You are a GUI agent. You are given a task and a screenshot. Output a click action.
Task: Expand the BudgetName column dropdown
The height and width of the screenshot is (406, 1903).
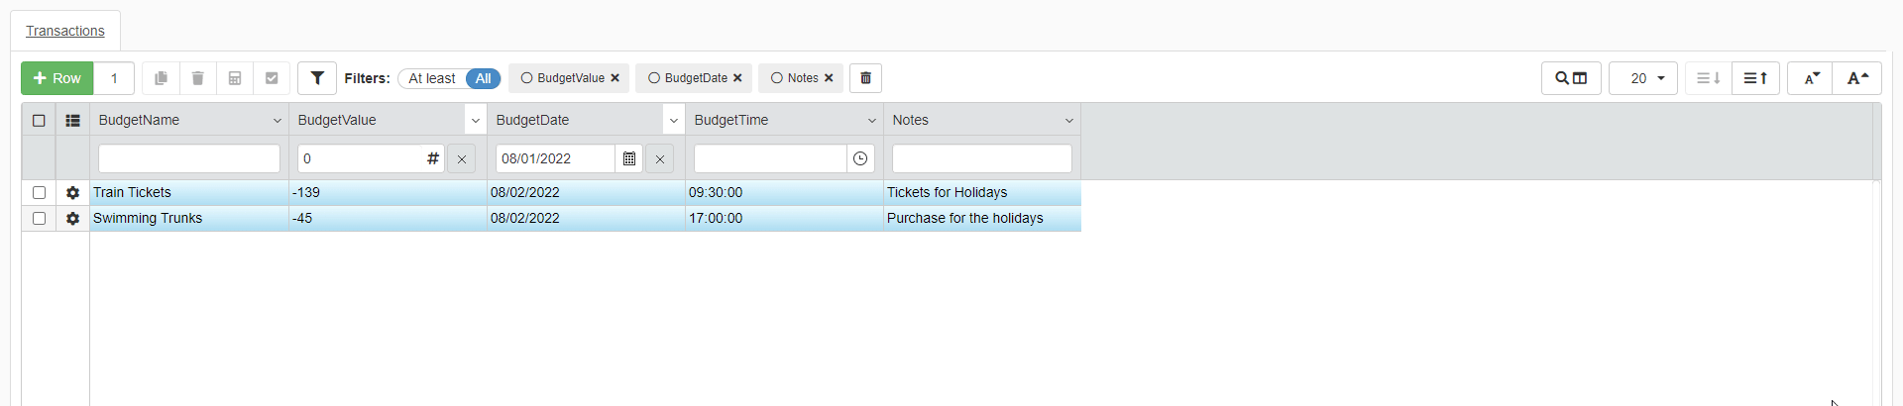(277, 121)
